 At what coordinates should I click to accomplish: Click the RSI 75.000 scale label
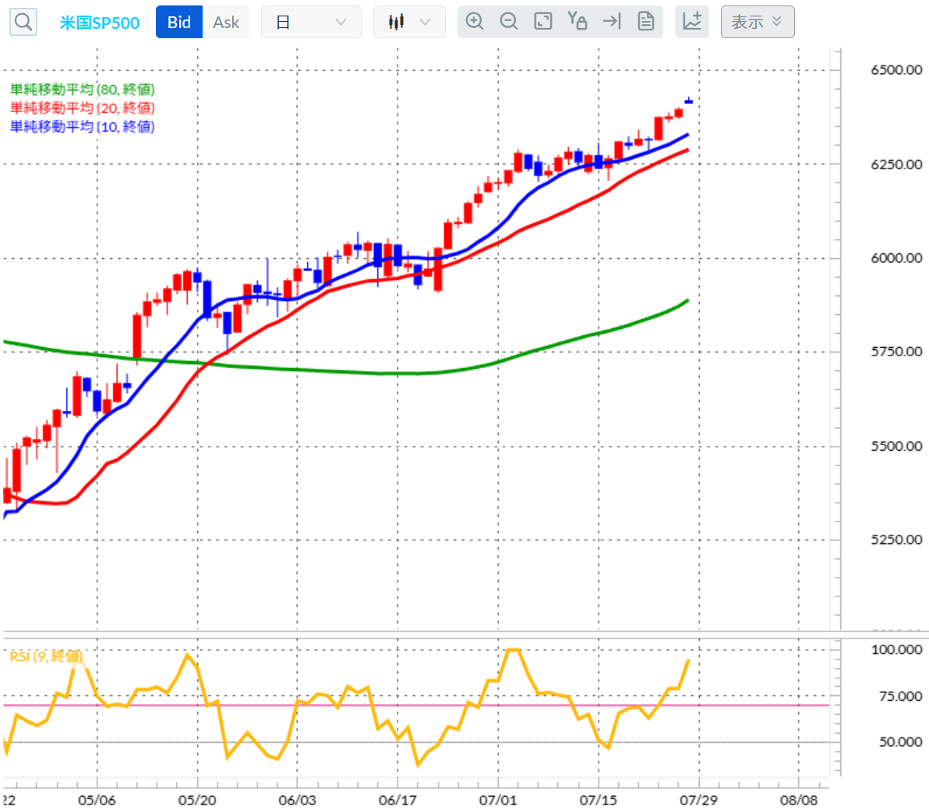click(x=901, y=695)
